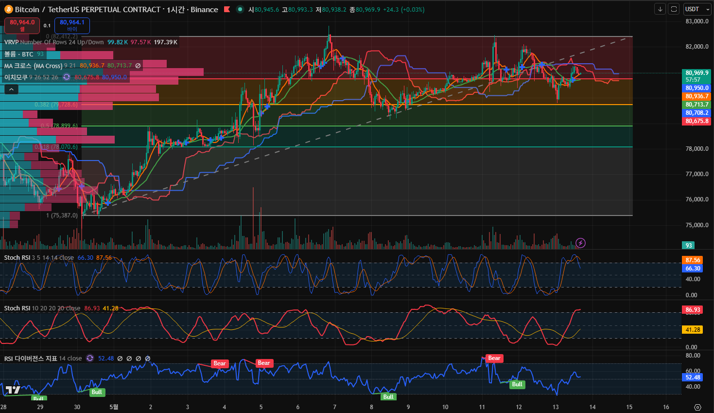Click the yellow 41.28 Stoch RSI axis label
The height and width of the screenshot is (413, 714).
coord(693,330)
